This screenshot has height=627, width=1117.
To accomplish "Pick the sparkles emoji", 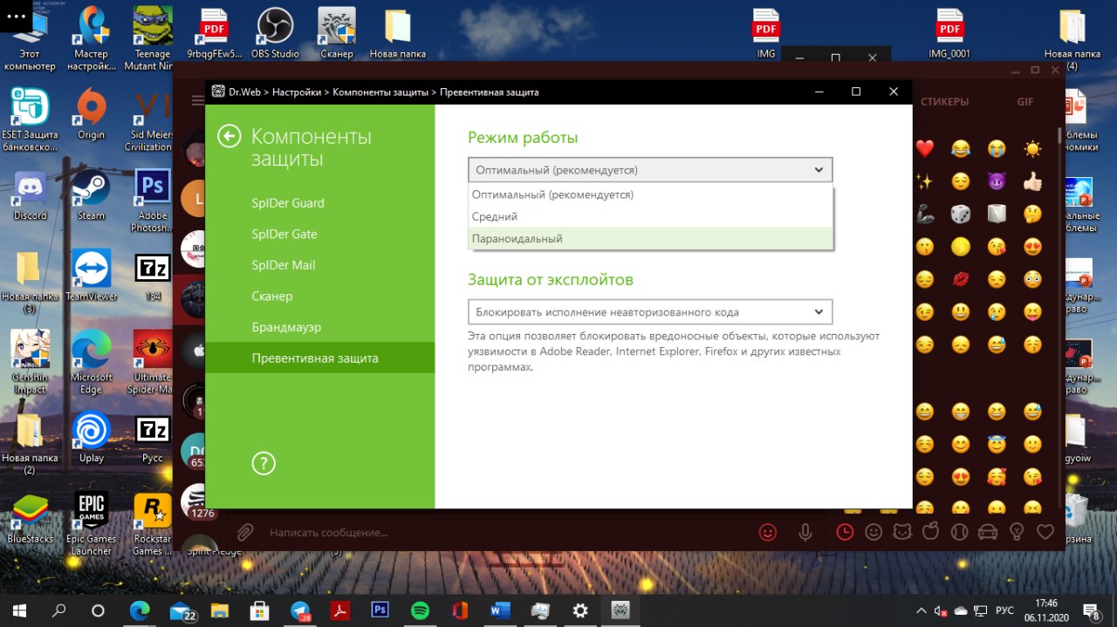I will [925, 181].
